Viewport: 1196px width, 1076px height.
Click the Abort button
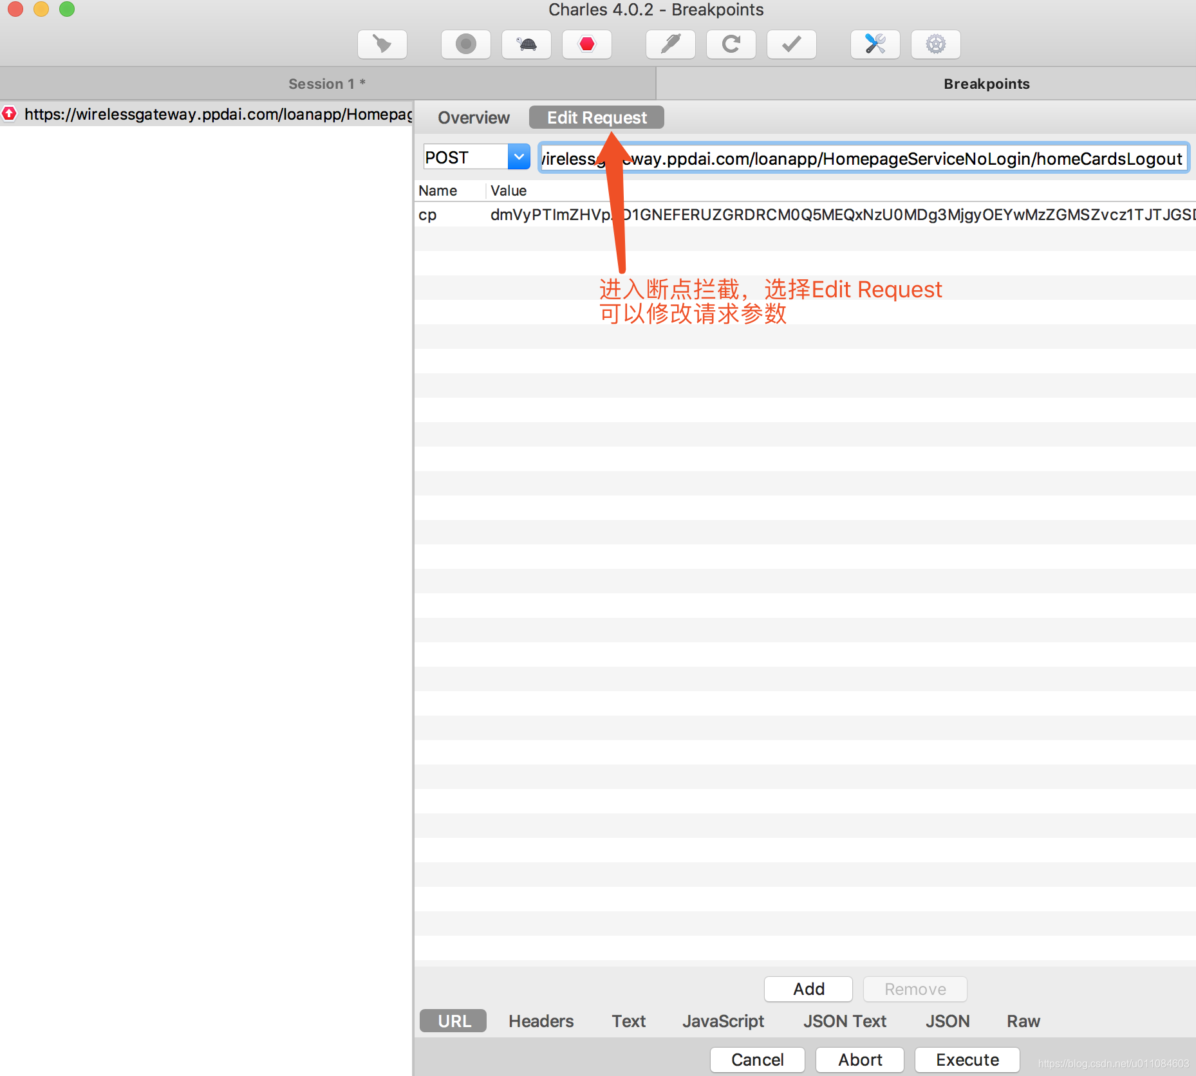pyautogui.click(x=860, y=1060)
